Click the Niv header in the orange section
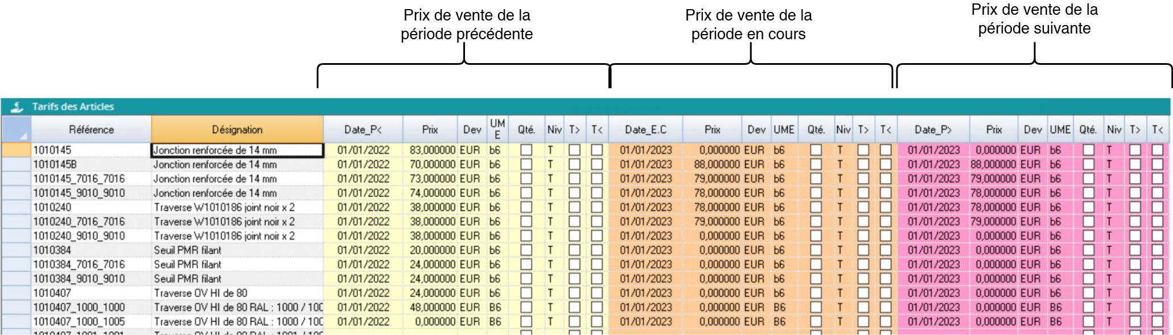This screenshot has width=1173, height=335. pos(843,130)
